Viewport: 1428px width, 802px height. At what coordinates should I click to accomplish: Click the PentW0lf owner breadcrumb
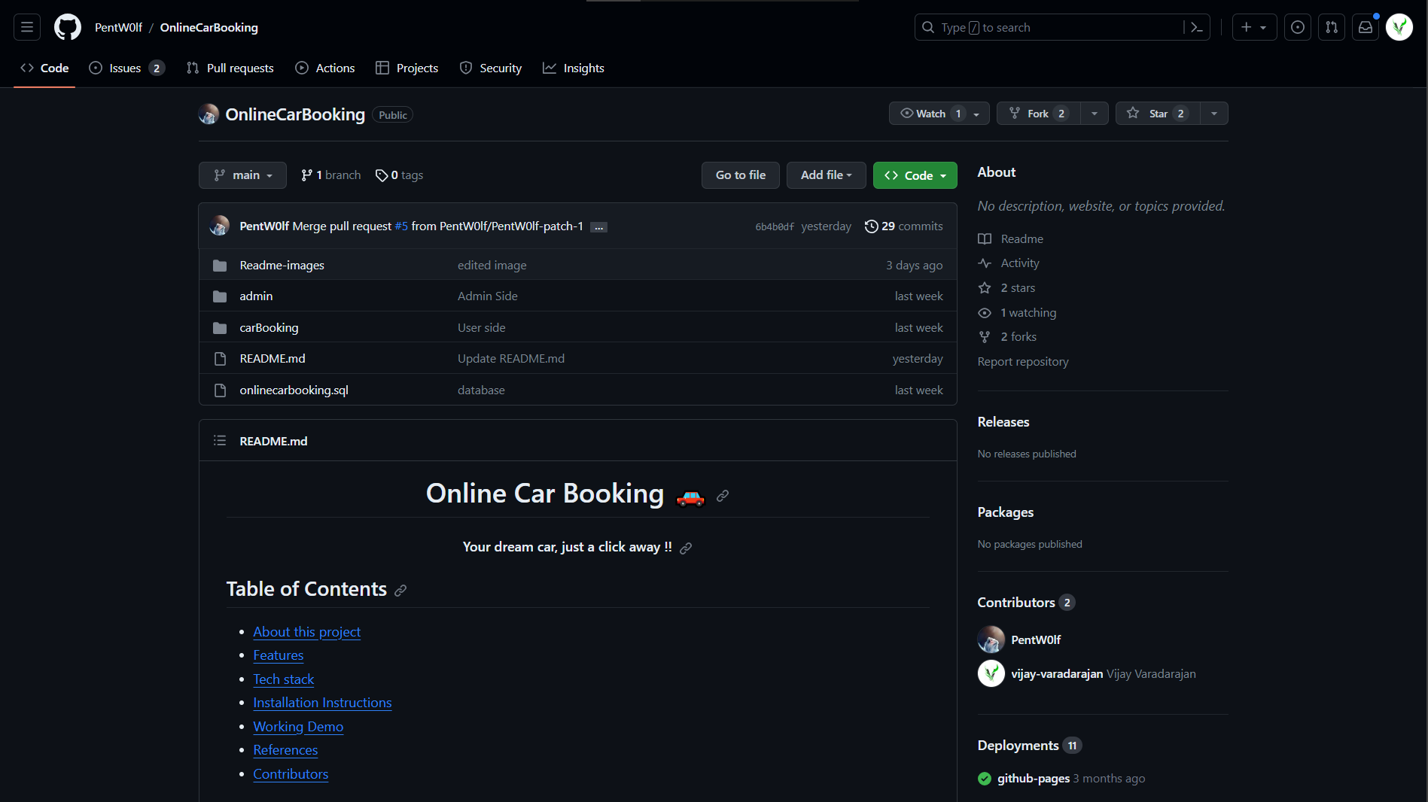(118, 27)
